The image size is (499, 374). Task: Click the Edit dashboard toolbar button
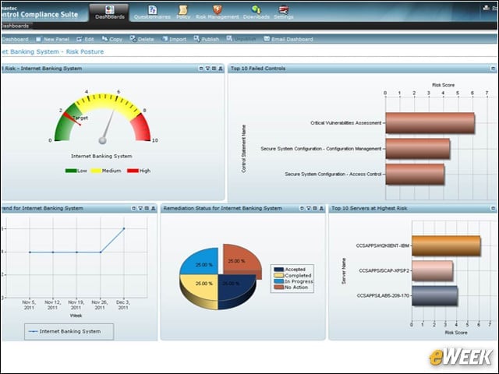coord(85,39)
